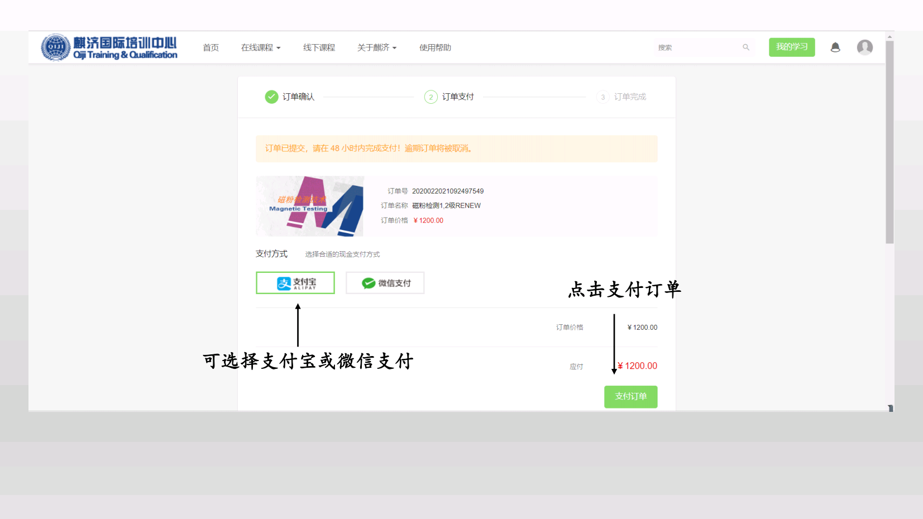923x519 pixels.
Task: Open 使用帮助 help page
Action: pos(435,48)
